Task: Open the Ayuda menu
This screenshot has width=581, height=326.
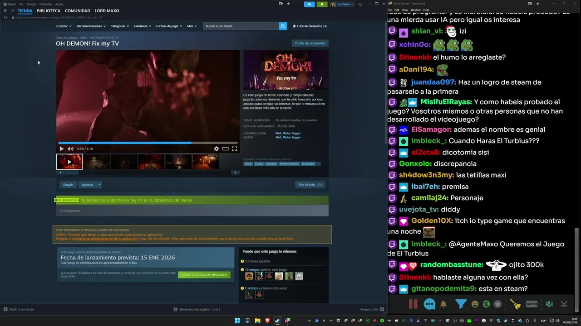Action: 59,4
